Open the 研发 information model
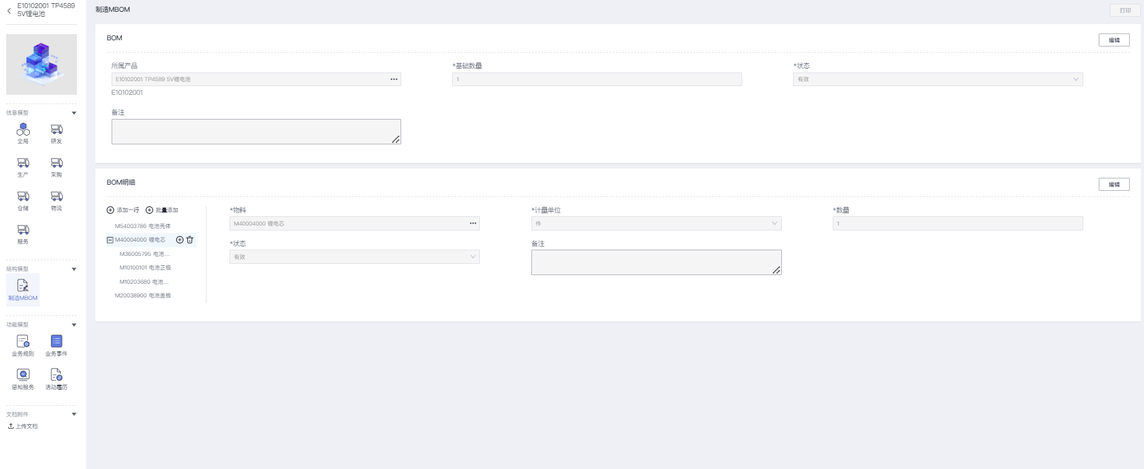The width and height of the screenshot is (1144, 469). point(56,132)
